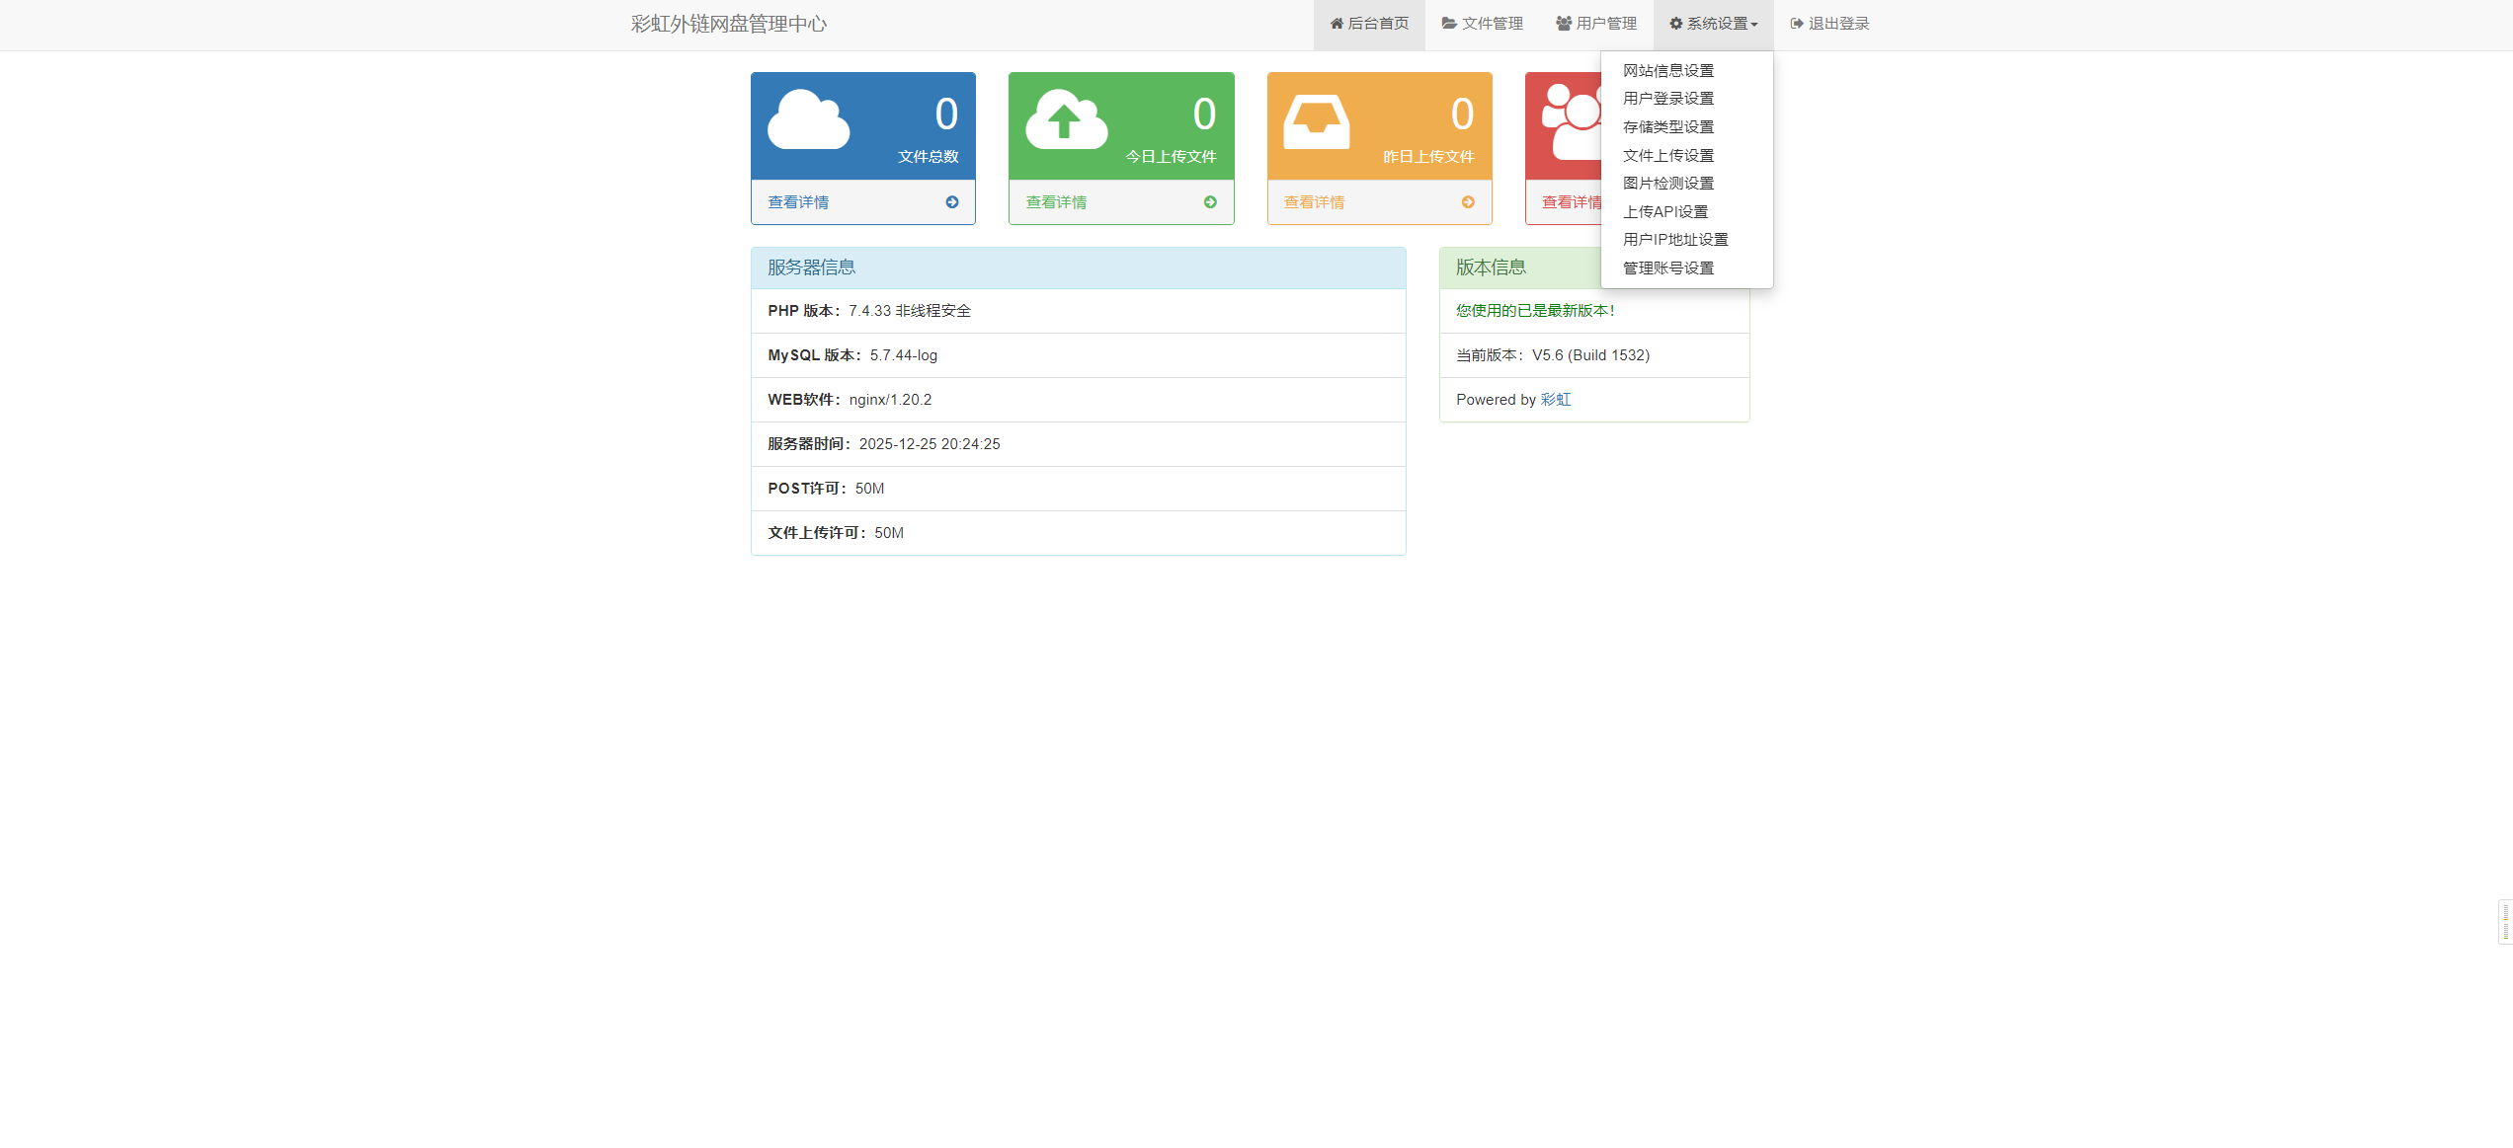Open the 后台首页 home nav item
The width and height of the screenshot is (2513, 1148).
(1369, 24)
